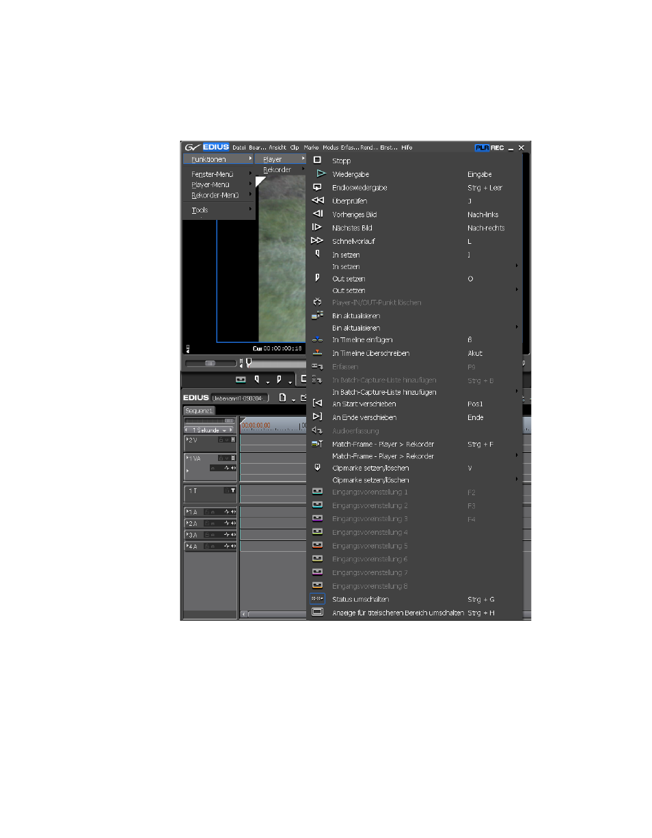The width and height of the screenshot is (652, 838).
Task: Click the In Timeline überschreiben icon
Action: coord(317,353)
